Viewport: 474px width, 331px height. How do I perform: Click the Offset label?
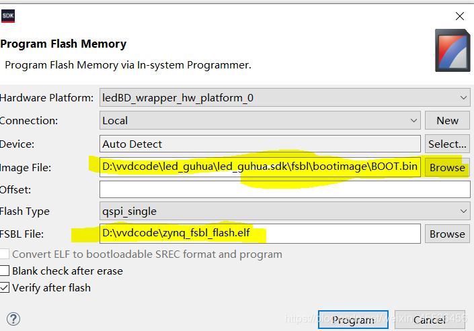15,189
